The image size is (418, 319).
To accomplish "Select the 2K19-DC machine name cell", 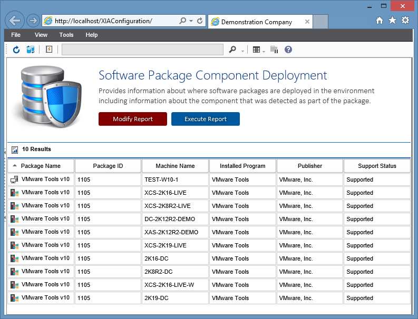I will [175, 298].
